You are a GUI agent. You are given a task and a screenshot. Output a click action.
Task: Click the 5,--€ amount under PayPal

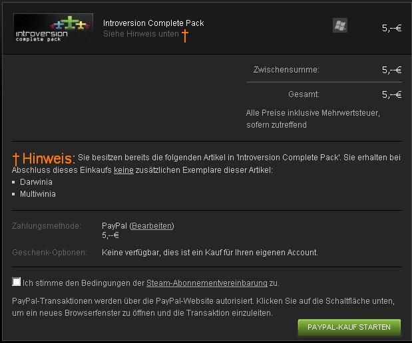[110, 235]
